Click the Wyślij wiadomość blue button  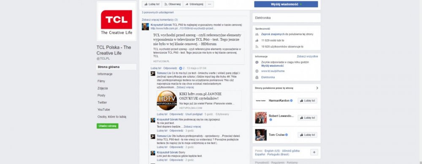tap(286, 4)
